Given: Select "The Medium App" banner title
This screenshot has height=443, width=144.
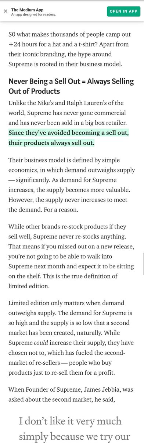Looking at the screenshot, I should point(27,8).
